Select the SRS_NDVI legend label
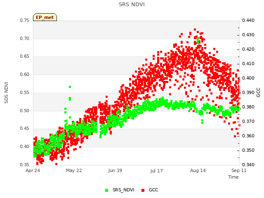The width and height of the screenshot is (264, 198). pyautogui.click(x=123, y=190)
